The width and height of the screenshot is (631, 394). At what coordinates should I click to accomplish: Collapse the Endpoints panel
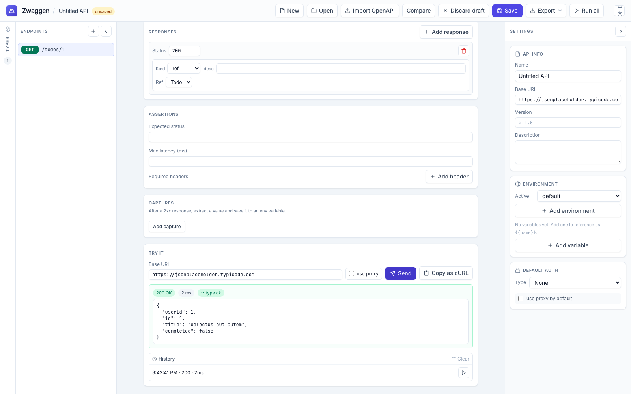point(106,31)
